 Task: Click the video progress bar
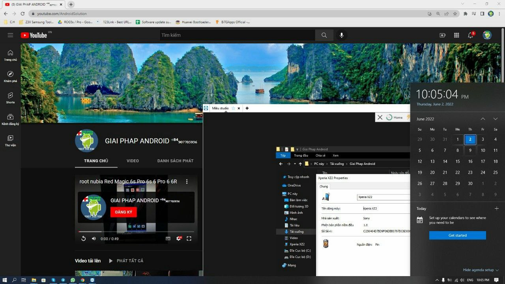coord(136,232)
